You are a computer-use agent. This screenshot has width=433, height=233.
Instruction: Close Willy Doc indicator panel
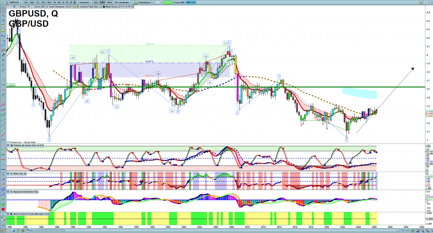click(8, 174)
